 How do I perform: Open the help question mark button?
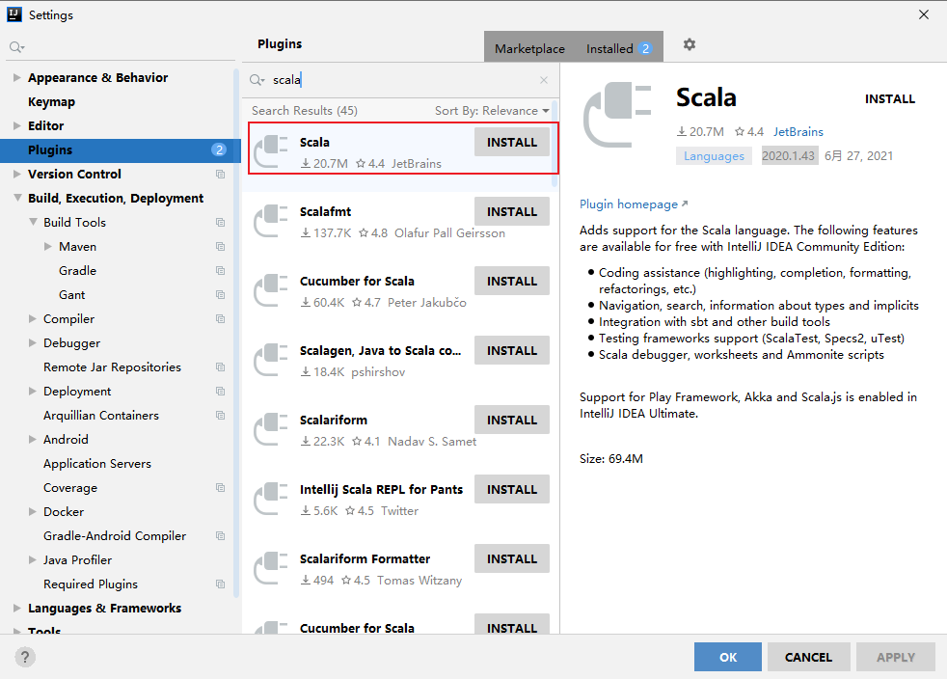pos(25,657)
